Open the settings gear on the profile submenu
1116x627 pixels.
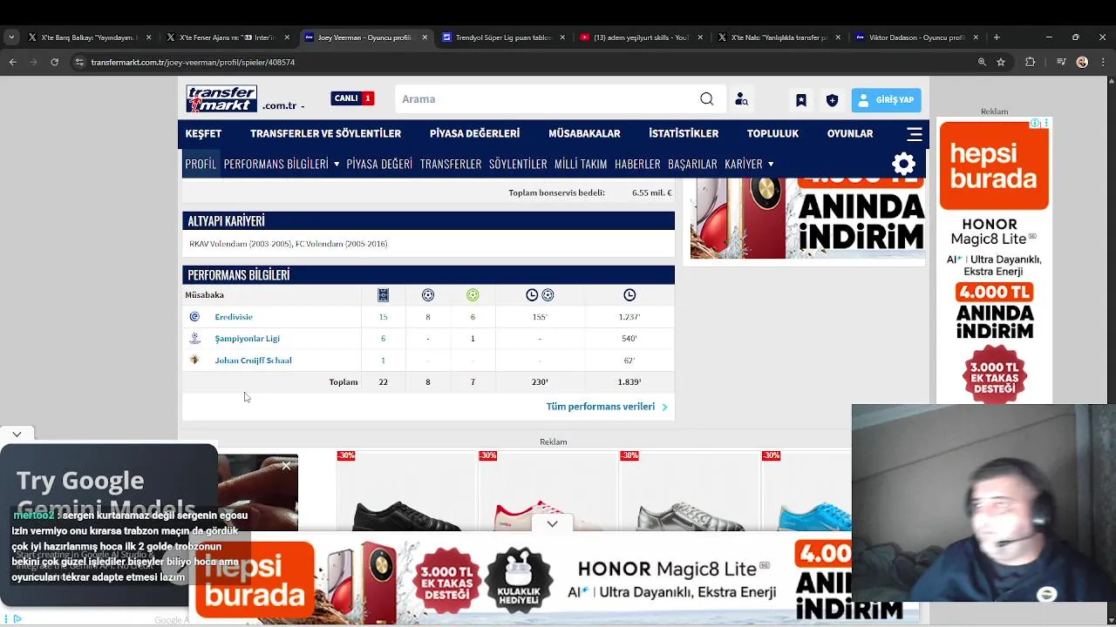point(904,164)
